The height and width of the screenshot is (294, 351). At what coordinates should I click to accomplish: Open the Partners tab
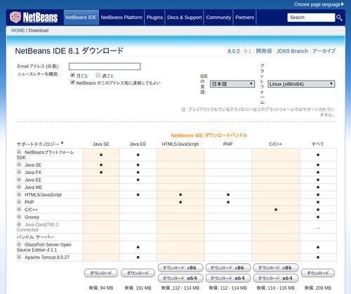coord(245,18)
